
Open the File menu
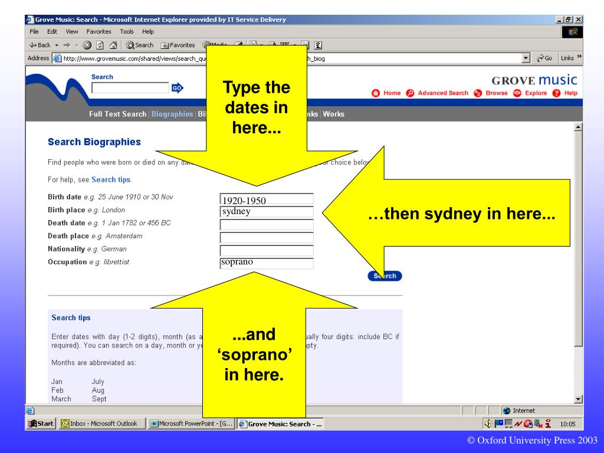34,32
